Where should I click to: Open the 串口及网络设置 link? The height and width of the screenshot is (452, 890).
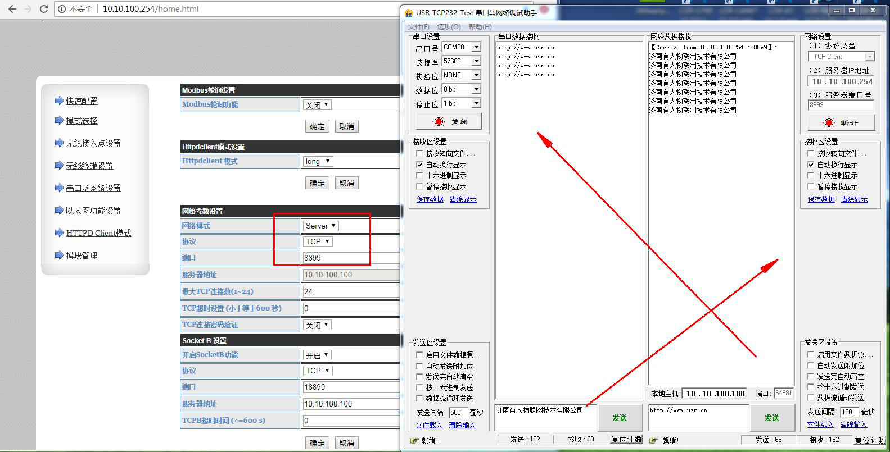pos(93,188)
